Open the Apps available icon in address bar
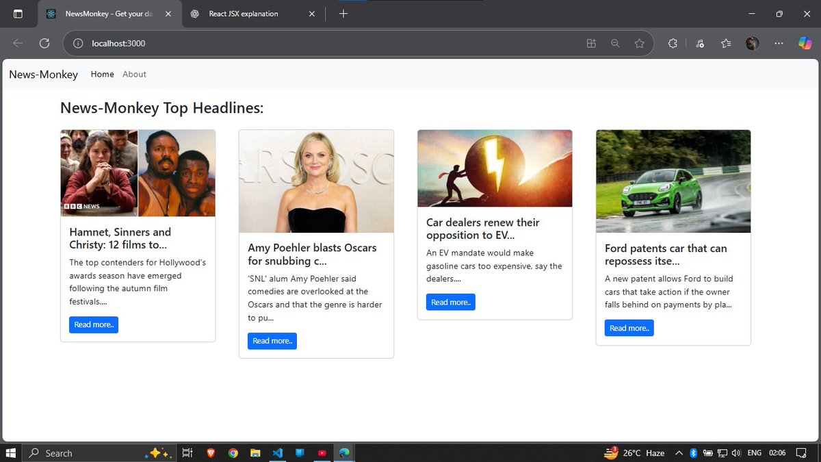The image size is (821, 462). [x=592, y=43]
